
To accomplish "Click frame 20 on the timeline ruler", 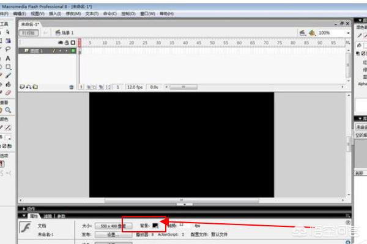I will point(131,43).
